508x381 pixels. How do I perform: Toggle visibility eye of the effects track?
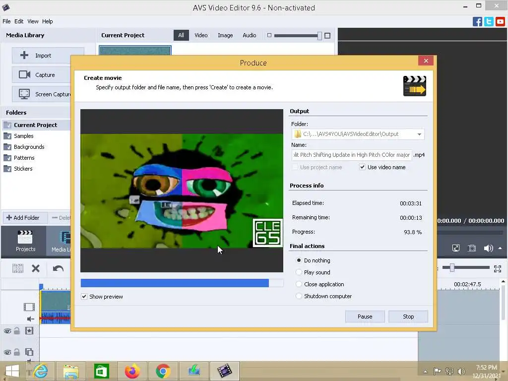pos(7,331)
